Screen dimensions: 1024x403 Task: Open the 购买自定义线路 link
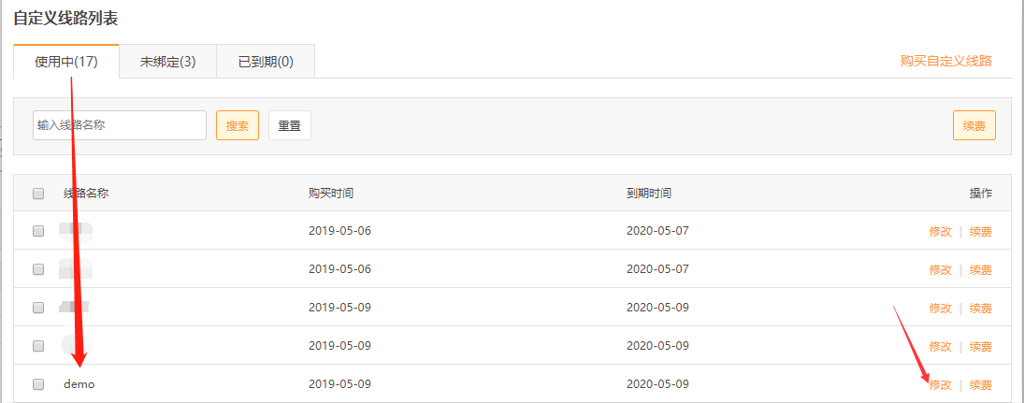945,61
